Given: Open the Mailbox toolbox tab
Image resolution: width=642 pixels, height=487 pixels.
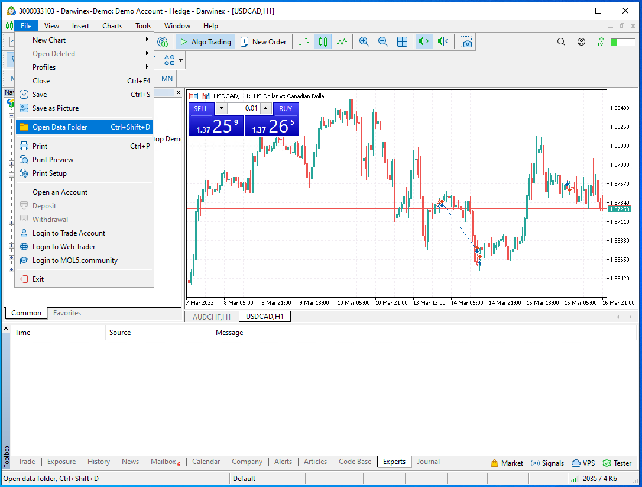Looking at the screenshot, I should pyautogui.click(x=166, y=462).
